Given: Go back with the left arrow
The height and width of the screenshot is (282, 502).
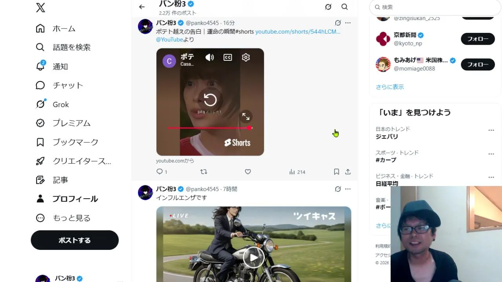Looking at the screenshot, I should (x=142, y=7).
